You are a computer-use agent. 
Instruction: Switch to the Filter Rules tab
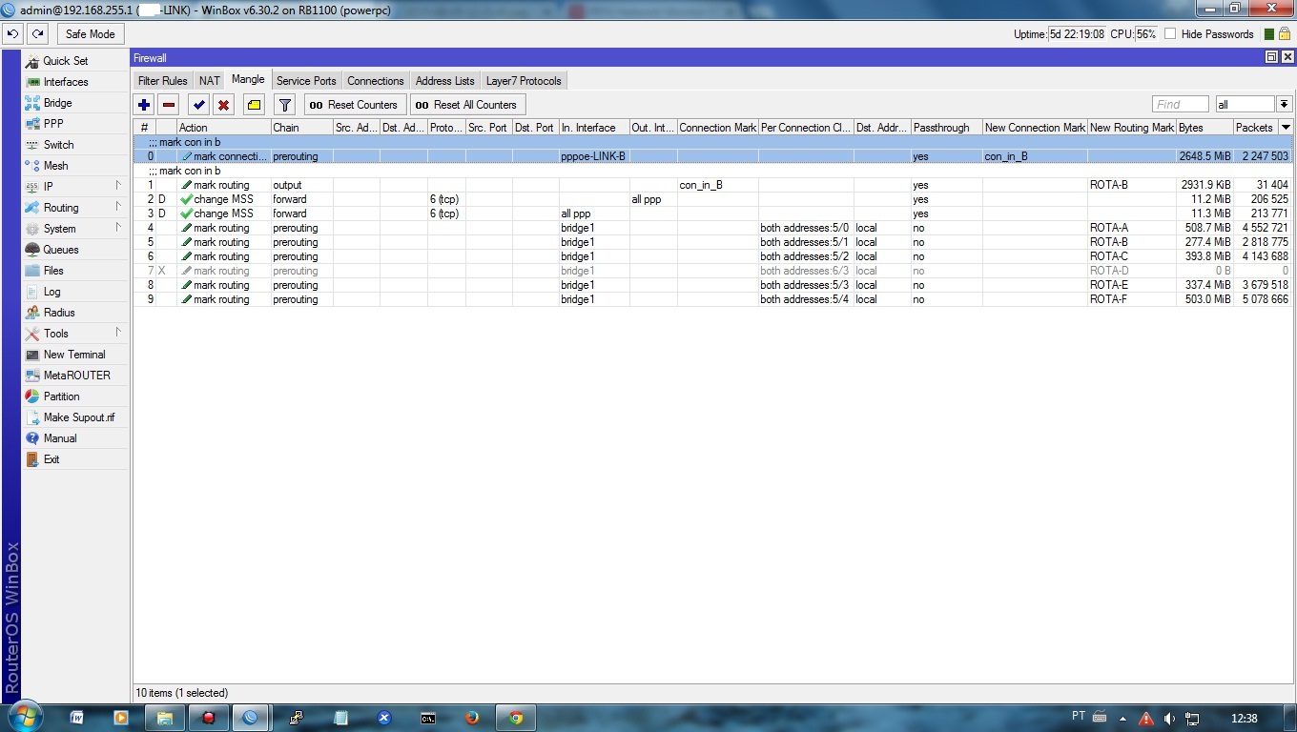click(x=162, y=81)
